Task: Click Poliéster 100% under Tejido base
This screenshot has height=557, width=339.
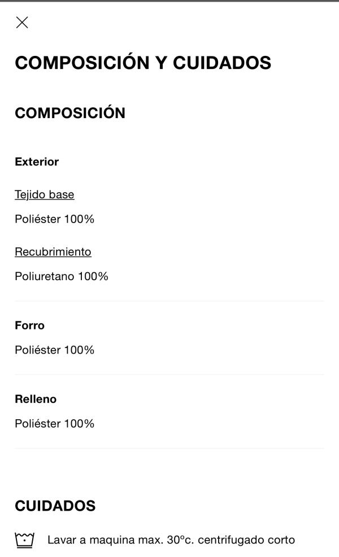Action: [54, 219]
